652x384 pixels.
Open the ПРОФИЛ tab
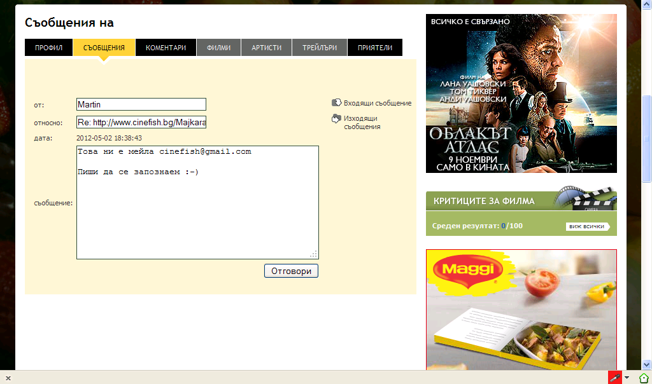pyautogui.click(x=49, y=48)
